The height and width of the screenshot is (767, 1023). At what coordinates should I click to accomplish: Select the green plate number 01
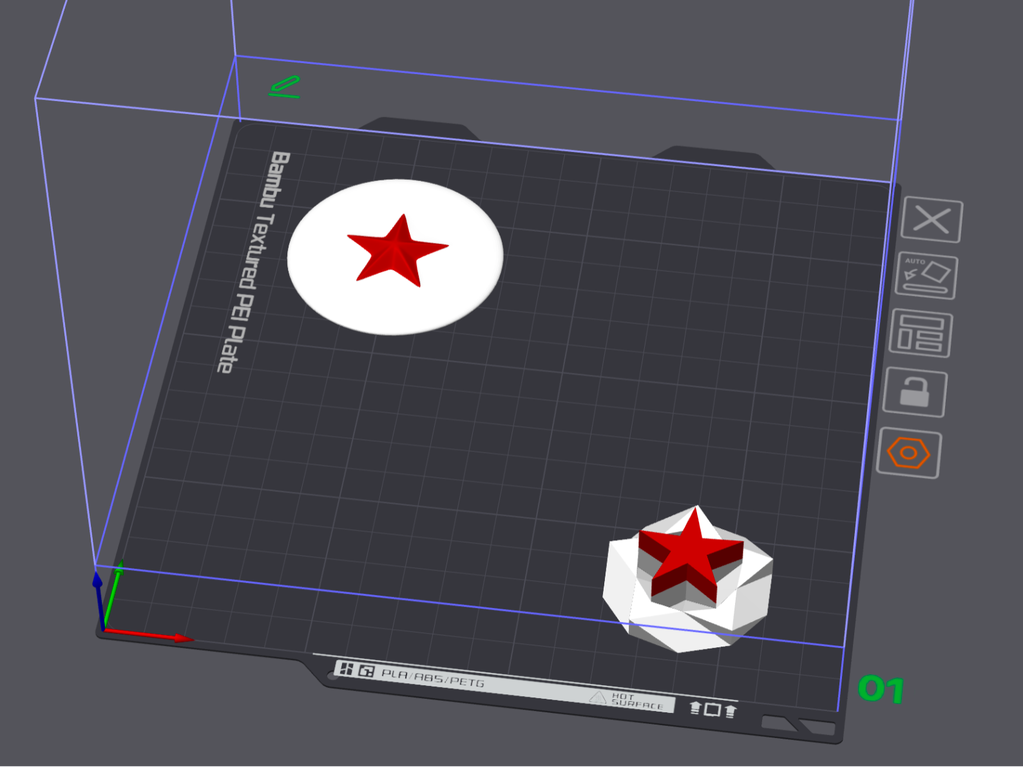[881, 690]
